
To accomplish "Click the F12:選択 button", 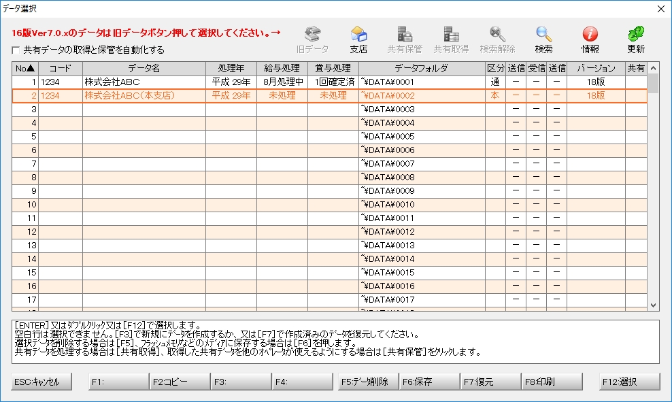I will pyautogui.click(x=630, y=382).
